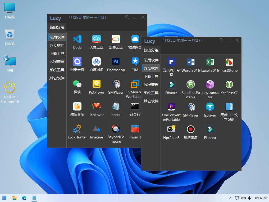The width and height of the screenshot is (269, 202).
Task: Show hidden tray icons chevron
Action: 231,198
